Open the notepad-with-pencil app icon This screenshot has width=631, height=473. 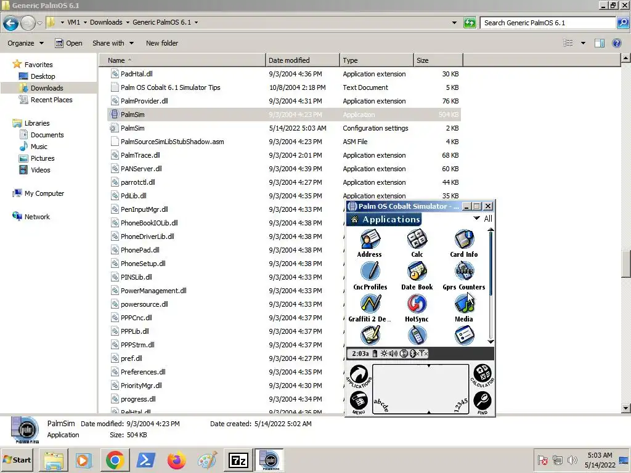(370, 336)
